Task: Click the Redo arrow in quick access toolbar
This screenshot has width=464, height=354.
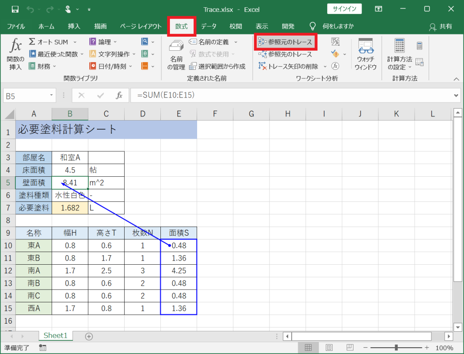Action: (50, 10)
